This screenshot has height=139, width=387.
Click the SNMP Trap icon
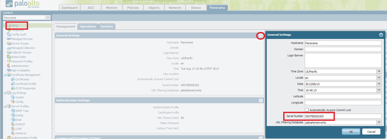click(13, 111)
